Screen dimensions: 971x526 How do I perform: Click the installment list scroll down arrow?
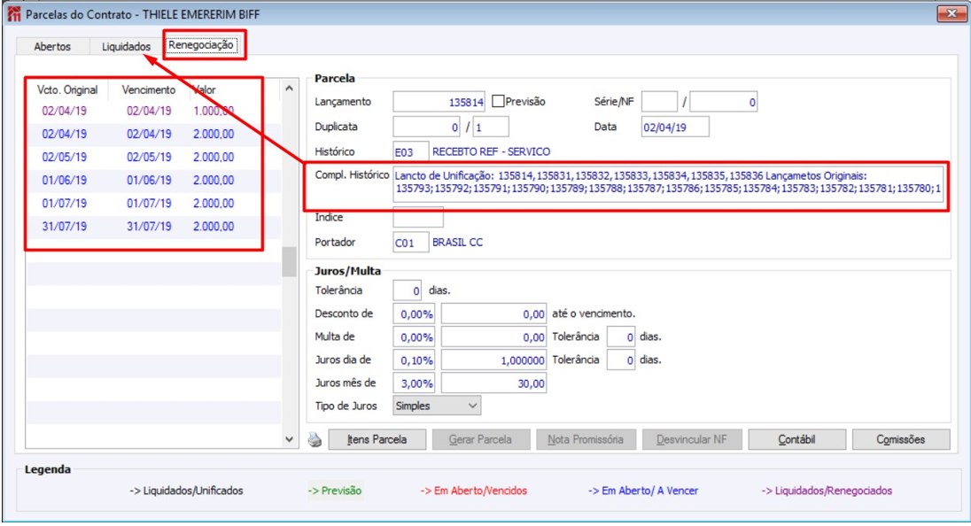(289, 439)
